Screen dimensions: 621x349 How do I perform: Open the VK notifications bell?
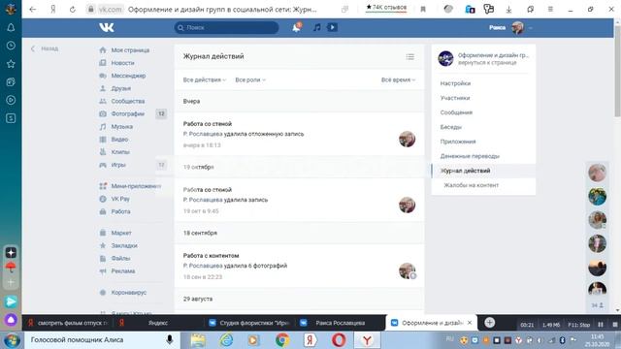296,27
